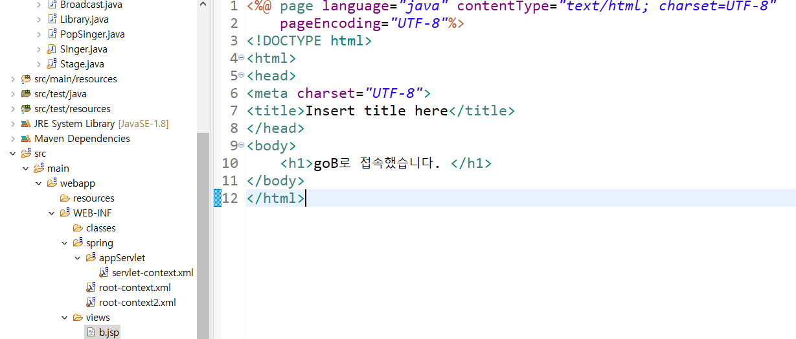This screenshot has height=339, width=796.
Task: Click the spring folder icon
Action: coord(78,242)
